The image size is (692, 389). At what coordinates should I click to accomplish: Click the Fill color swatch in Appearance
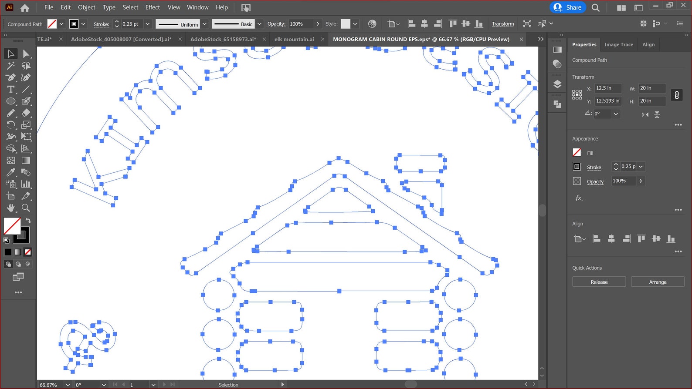click(x=577, y=153)
